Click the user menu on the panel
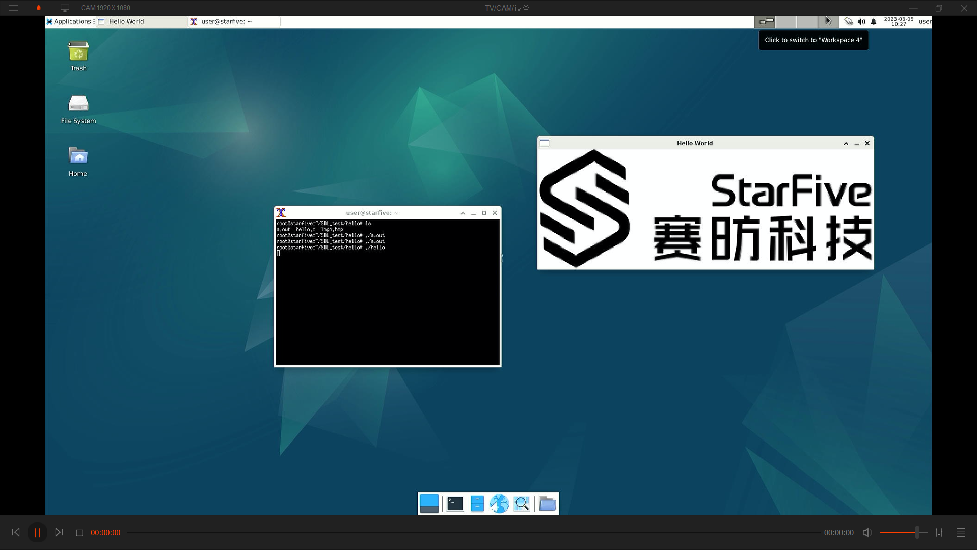 coord(925,21)
